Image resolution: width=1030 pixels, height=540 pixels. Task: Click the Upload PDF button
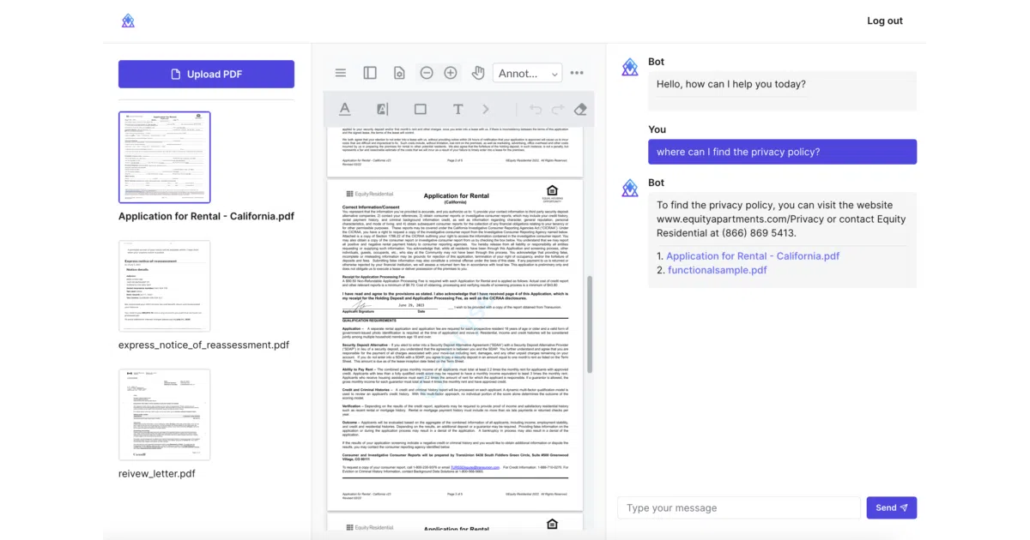pyautogui.click(x=206, y=74)
